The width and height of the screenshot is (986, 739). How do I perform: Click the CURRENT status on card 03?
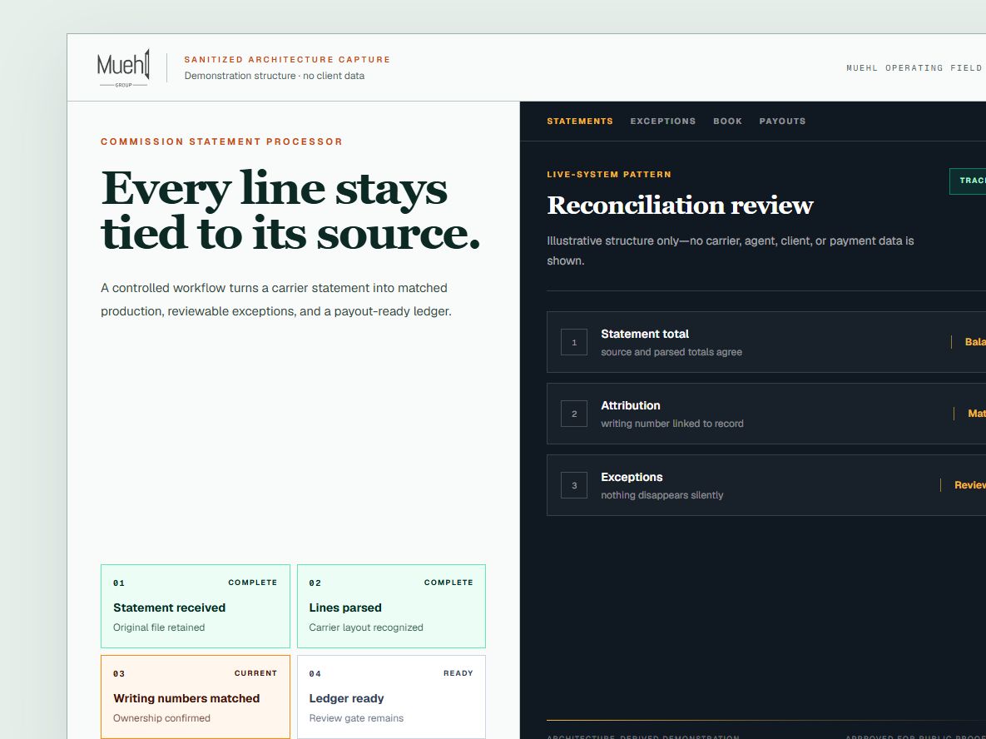point(256,673)
